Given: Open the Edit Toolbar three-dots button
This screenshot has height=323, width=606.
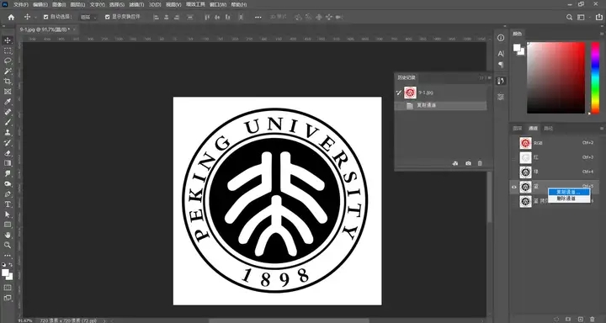Looking at the screenshot, I should pyautogui.click(x=8, y=256).
